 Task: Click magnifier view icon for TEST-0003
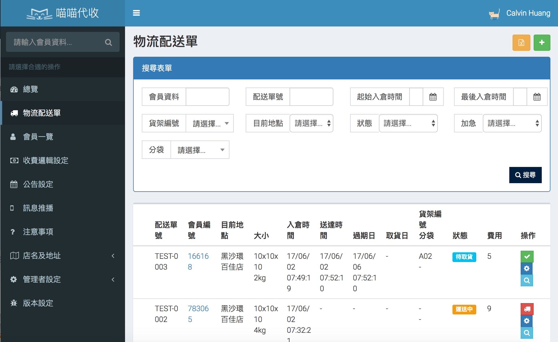527,281
